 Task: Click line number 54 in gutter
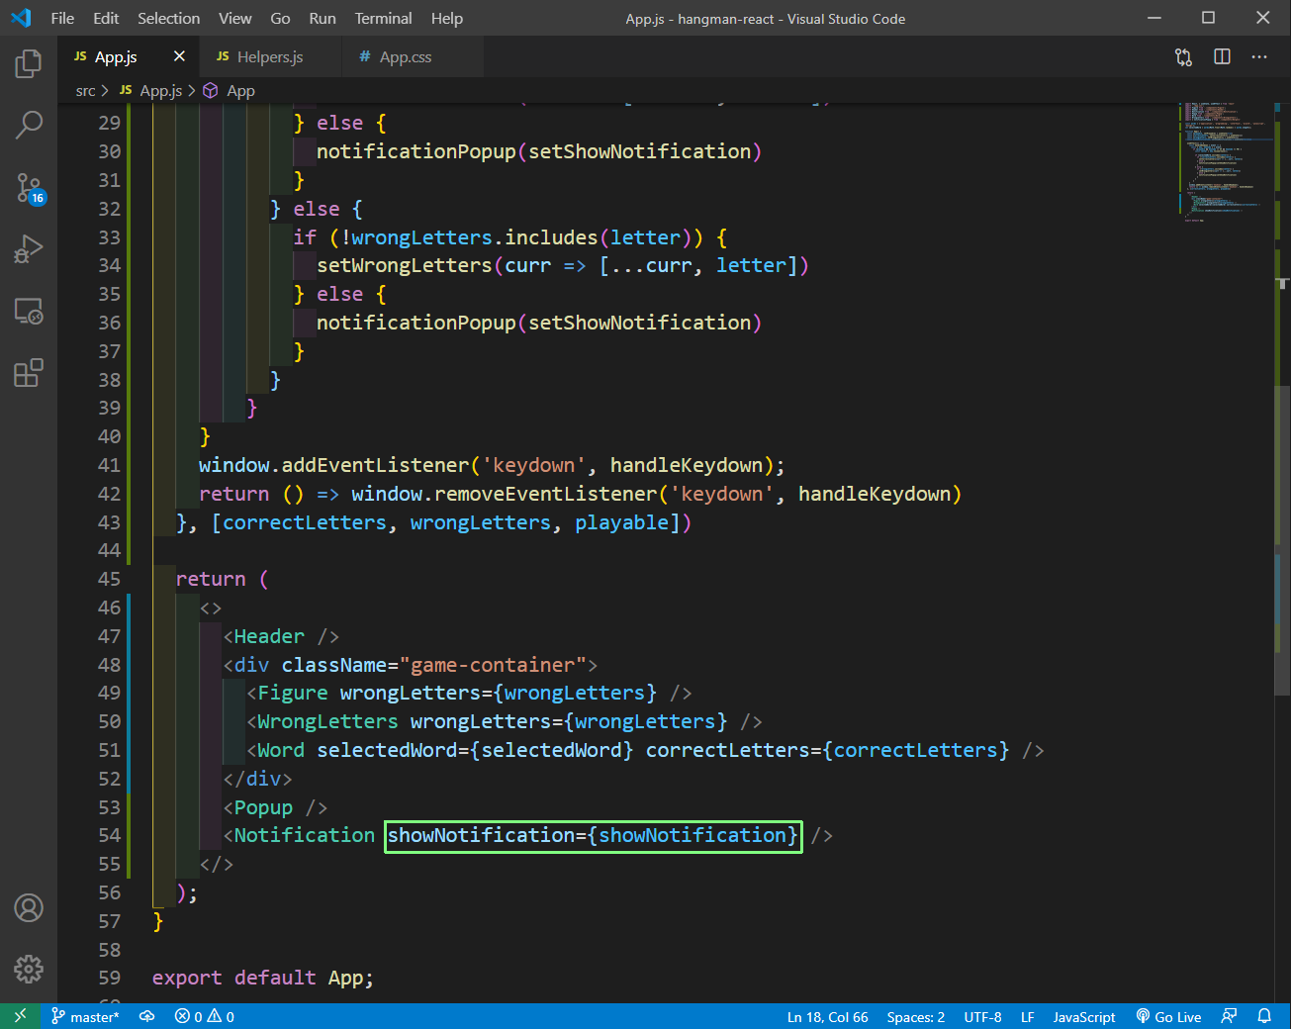click(x=109, y=835)
